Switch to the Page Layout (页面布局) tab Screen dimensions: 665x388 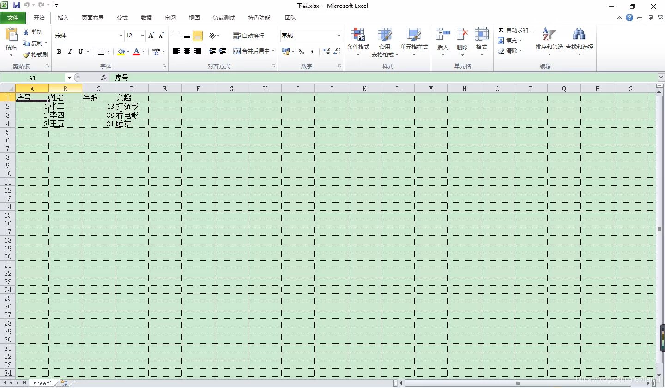[93, 18]
